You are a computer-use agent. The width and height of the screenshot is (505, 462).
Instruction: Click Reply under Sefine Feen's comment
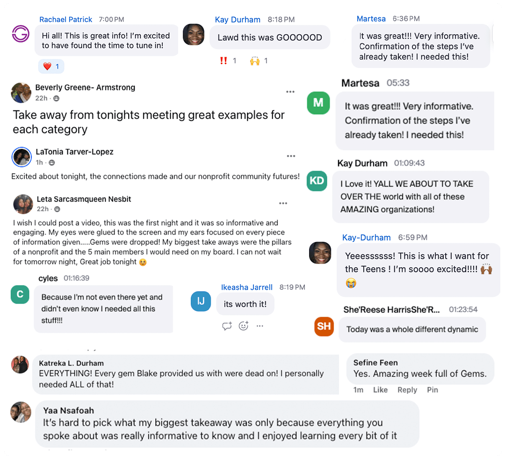407,390
